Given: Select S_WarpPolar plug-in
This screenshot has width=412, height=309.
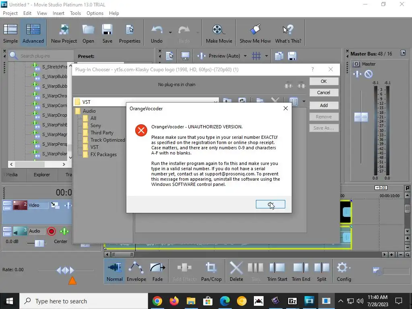Looking at the screenshot, I should pos(54,153).
